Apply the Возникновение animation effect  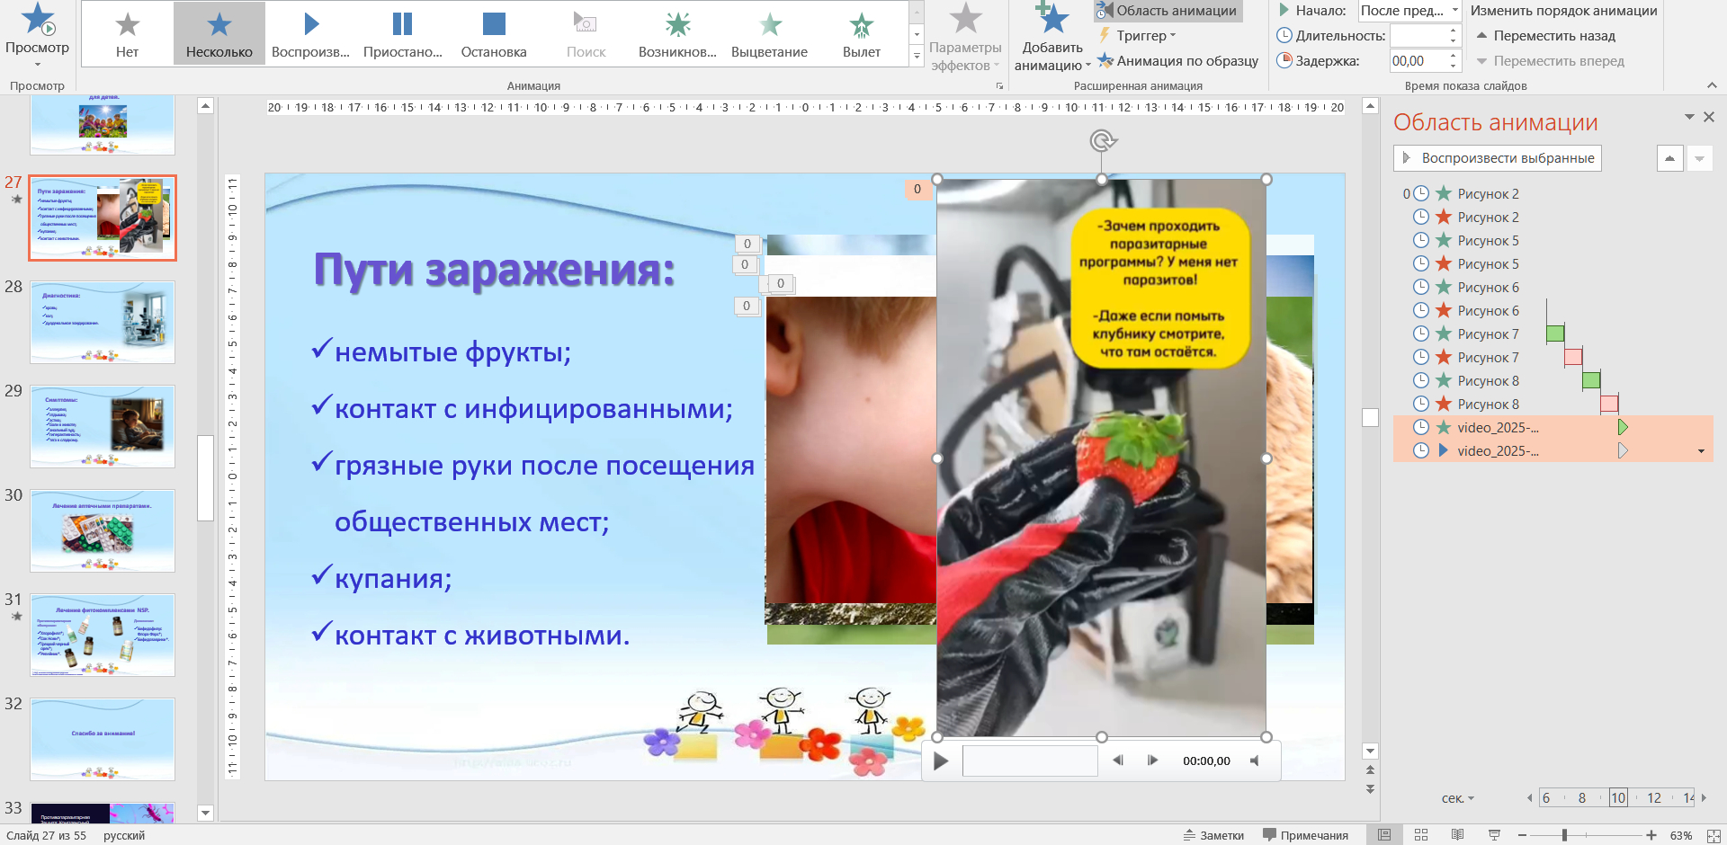click(676, 31)
